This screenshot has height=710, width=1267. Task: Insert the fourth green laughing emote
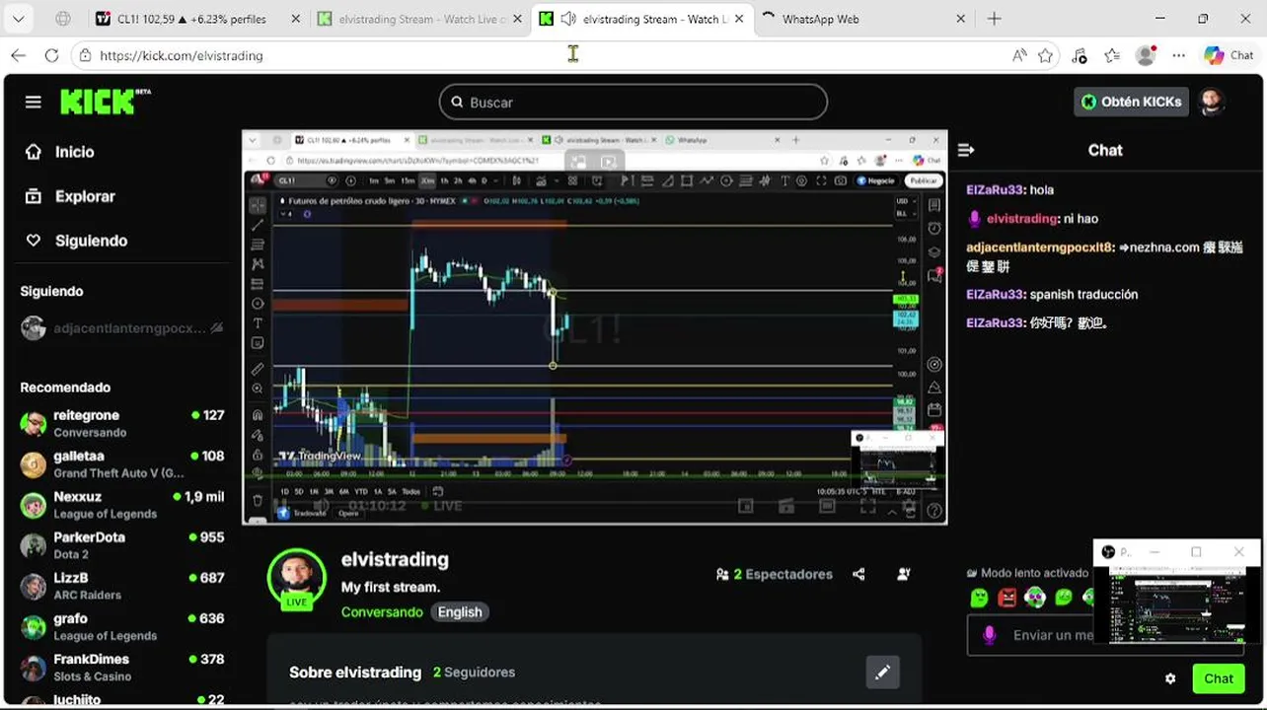[x=1064, y=597]
